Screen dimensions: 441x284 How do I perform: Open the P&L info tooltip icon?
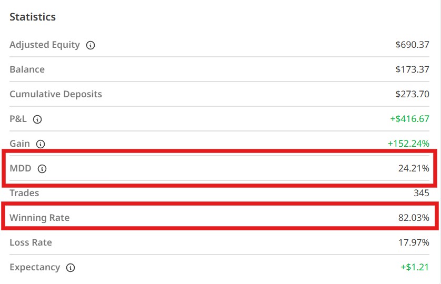(x=37, y=119)
